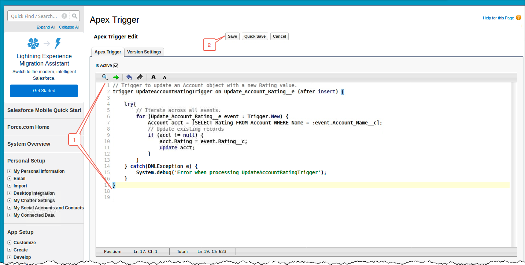Image resolution: width=525 pixels, height=265 pixels.
Task: Click the Expand All link
Action: (46, 27)
